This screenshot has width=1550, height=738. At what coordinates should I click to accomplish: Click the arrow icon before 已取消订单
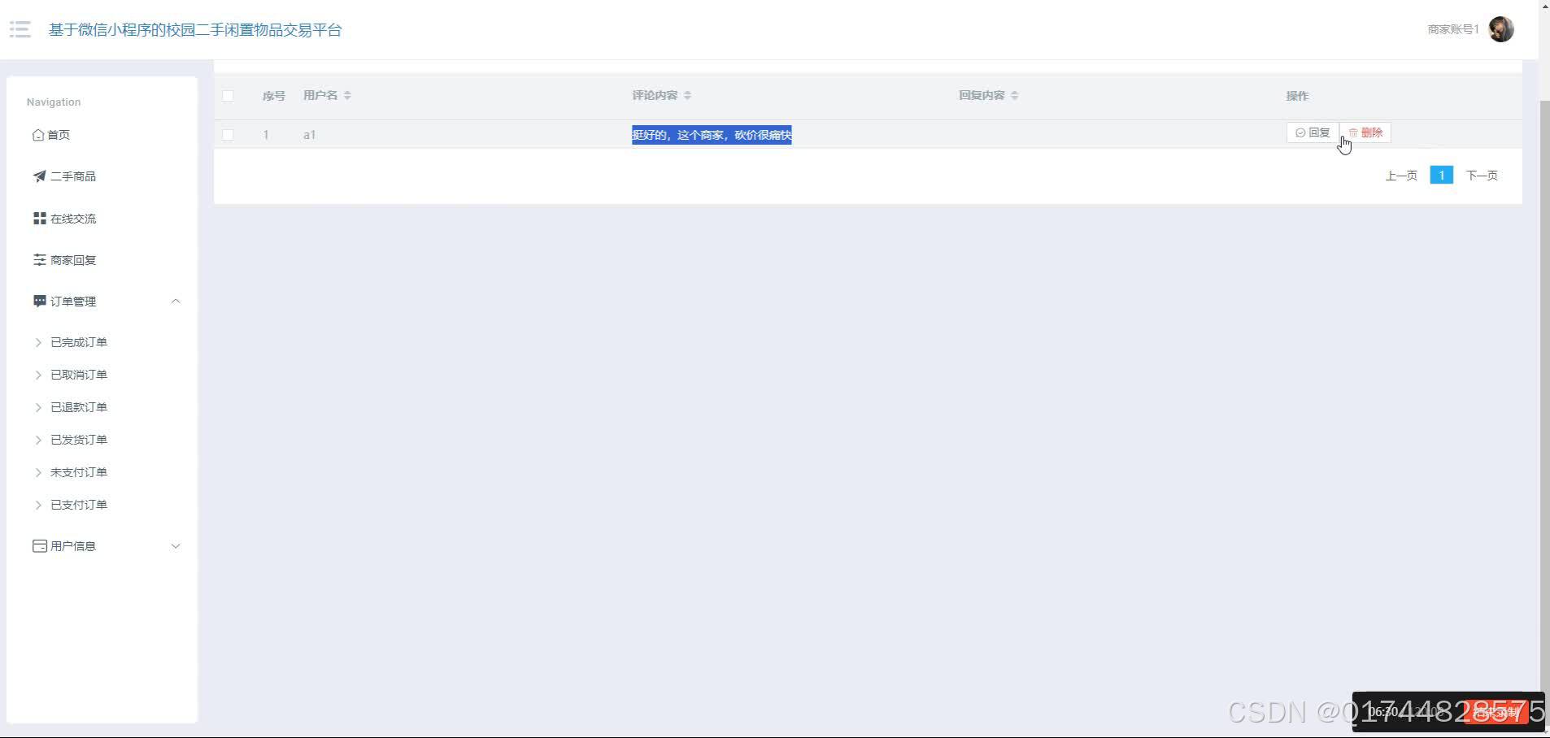click(x=38, y=375)
